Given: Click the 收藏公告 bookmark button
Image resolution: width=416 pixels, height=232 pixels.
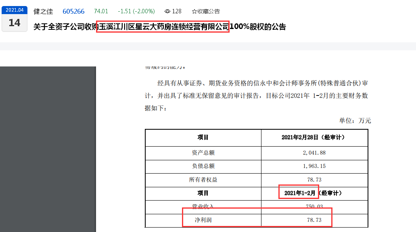Looking at the screenshot, I should tap(206, 11).
